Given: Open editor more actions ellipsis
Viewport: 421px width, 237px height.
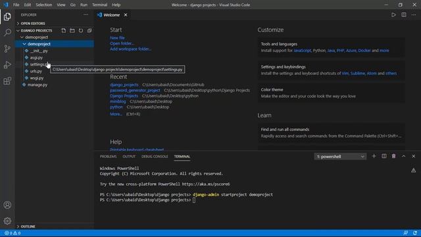Looking at the screenshot, I should (x=414, y=14).
